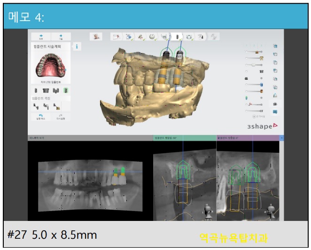Screen dimensions: 311x250
Task: Open the blue comment bubble icon
Action: tap(275, 112)
